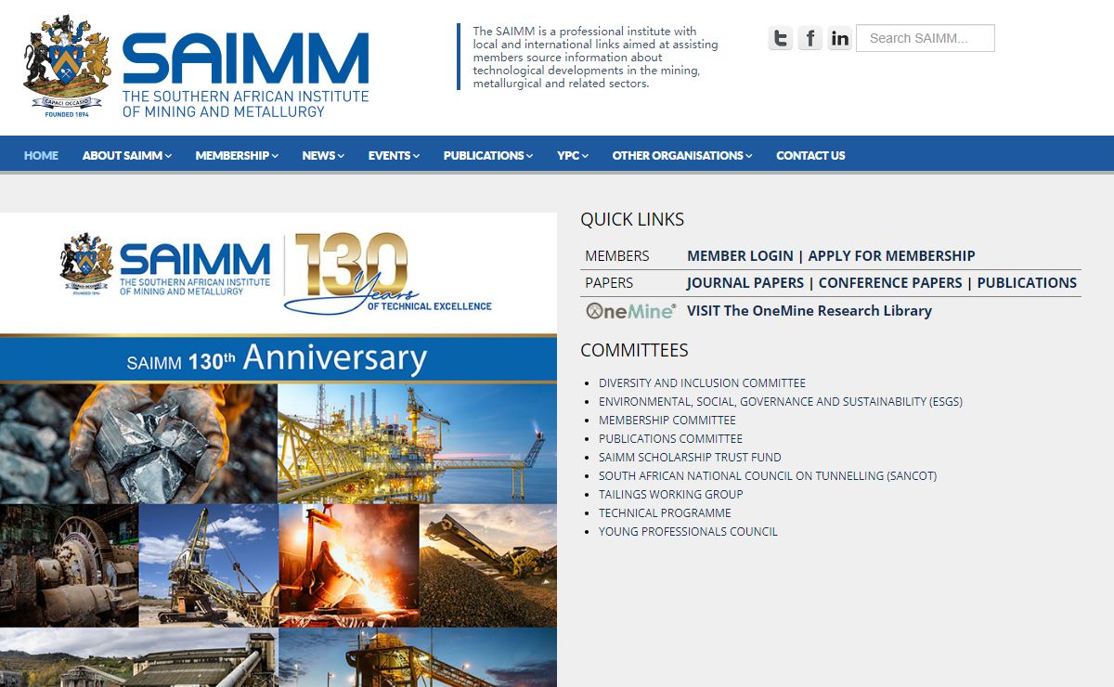Open the SAIMM LinkedIn page icon
Screen dimensions: 1114x687
tap(840, 38)
